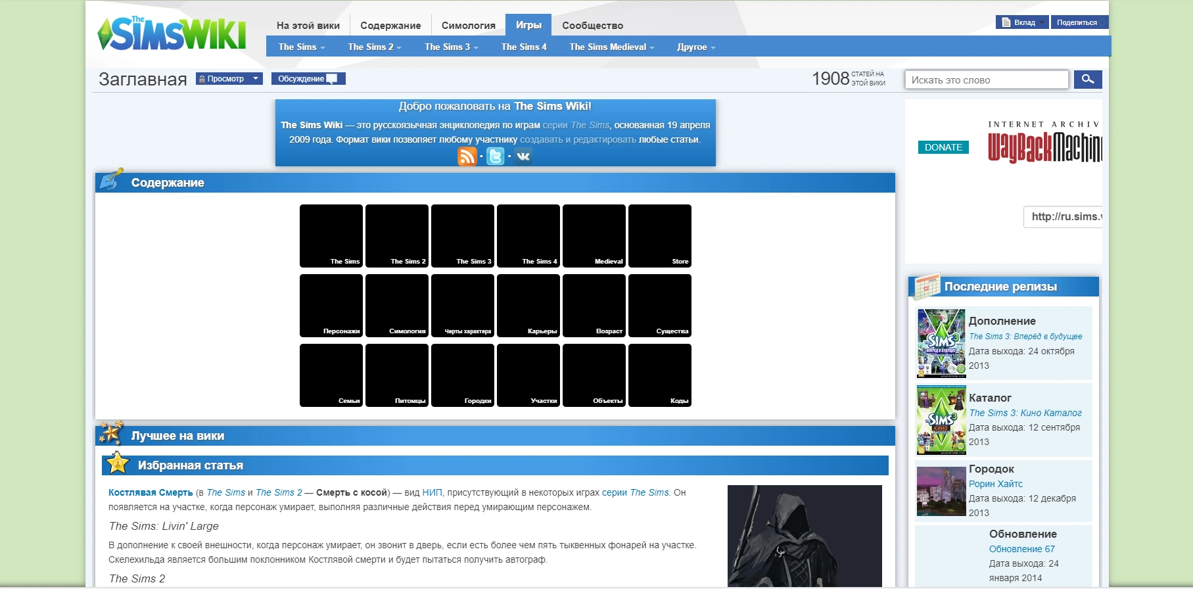The image size is (1193, 589).
Task: Click the Sims 3 Кино Каталог cover
Action: pyautogui.click(x=941, y=420)
